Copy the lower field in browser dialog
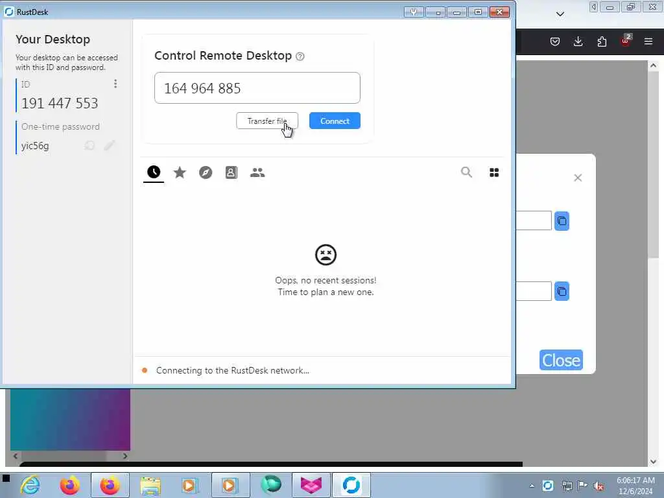The image size is (664, 498). pos(562,291)
